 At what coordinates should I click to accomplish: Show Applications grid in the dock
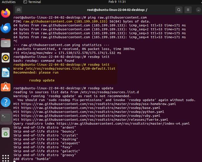[6, 158]
